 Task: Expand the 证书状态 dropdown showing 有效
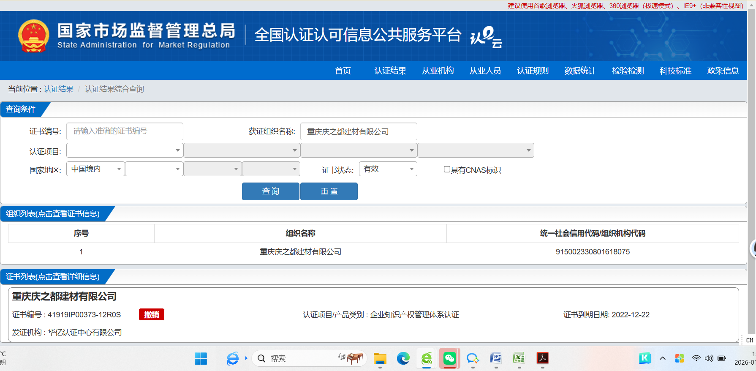[x=388, y=169]
